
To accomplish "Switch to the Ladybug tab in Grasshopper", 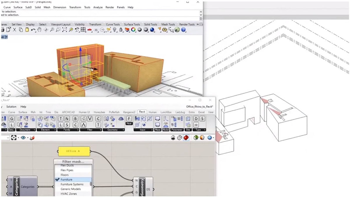I will [x=180, y=112].
